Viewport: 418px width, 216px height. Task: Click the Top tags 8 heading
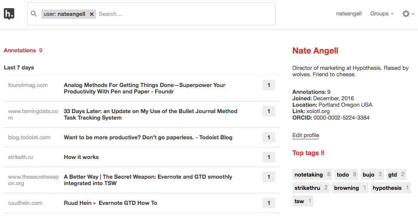click(308, 153)
